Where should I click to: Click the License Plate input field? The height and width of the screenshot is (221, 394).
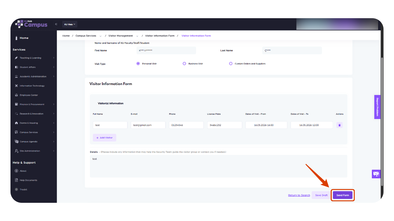click(224, 125)
